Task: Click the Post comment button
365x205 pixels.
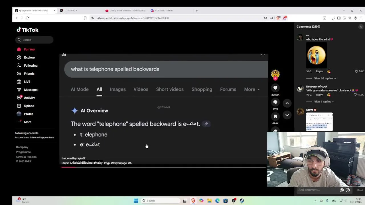Action: coord(360,190)
